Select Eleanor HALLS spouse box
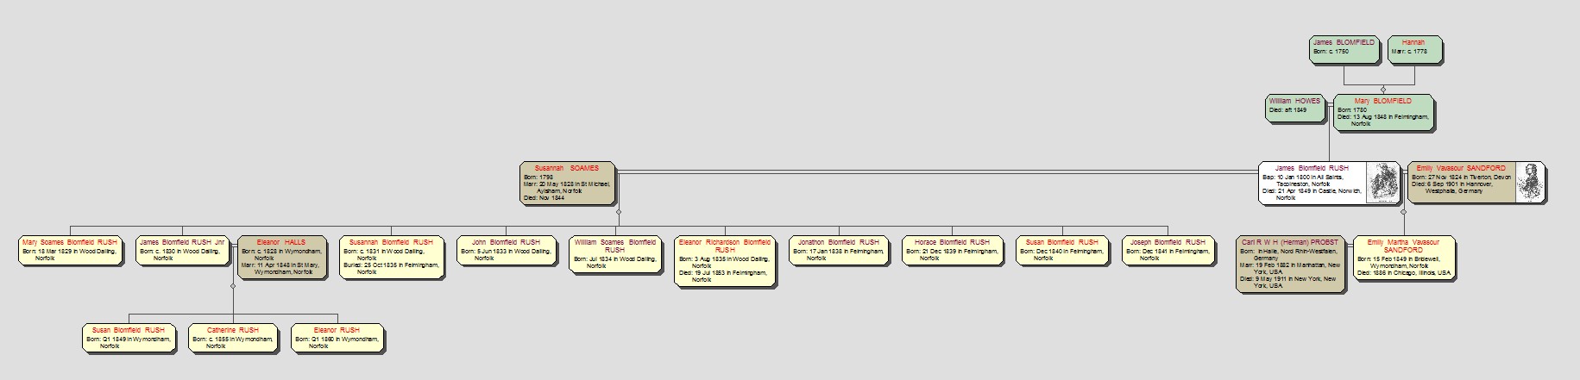Screen dimensions: 1580x380 pos(281,258)
